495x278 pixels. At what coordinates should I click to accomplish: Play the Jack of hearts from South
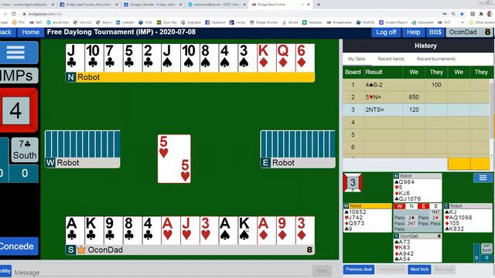(x=189, y=230)
